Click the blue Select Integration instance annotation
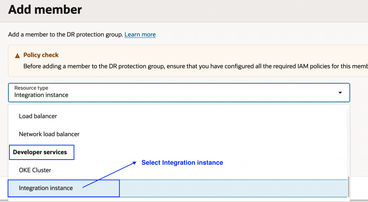This screenshot has width=368, height=202. [x=182, y=162]
